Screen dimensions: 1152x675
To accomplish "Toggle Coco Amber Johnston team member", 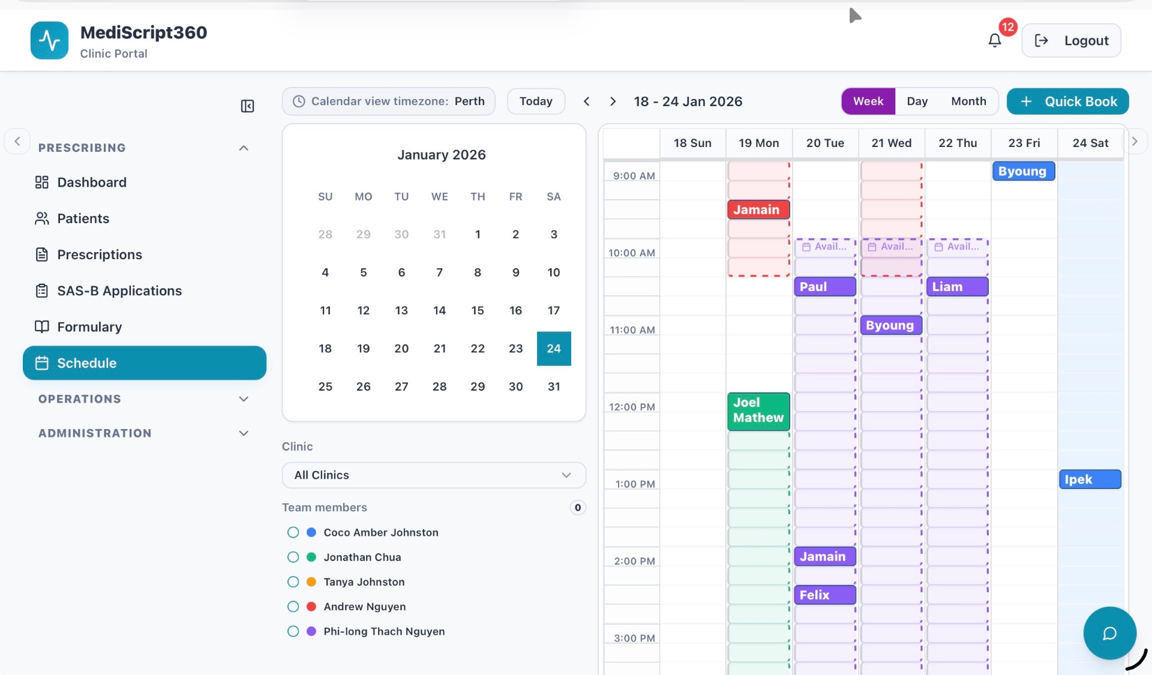I will pyautogui.click(x=293, y=532).
